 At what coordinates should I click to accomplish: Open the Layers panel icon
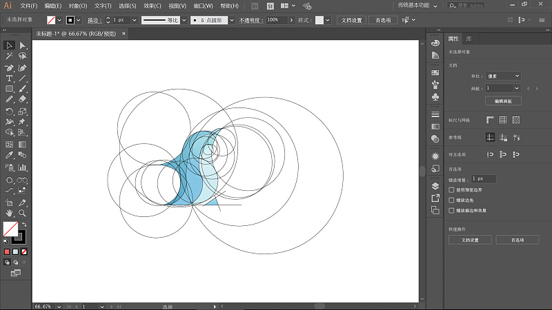point(435,186)
